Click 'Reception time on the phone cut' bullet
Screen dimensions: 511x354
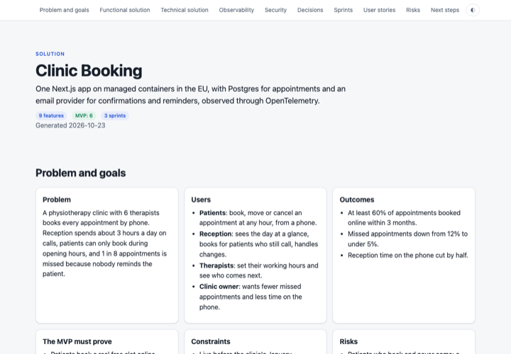pyautogui.click(x=407, y=255)
